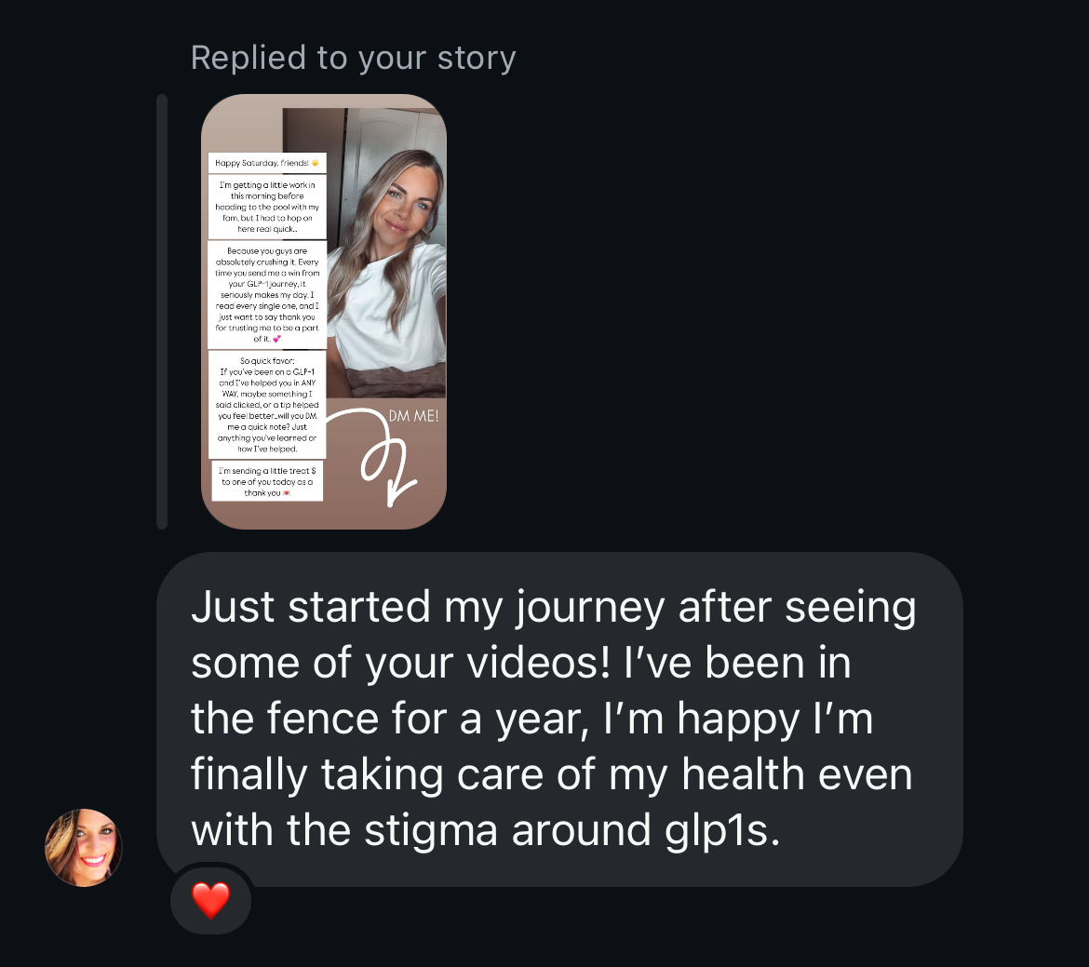Screen dimensions: 1089x967
Task: Tap the 'Because you guys are' text box
Action: click(x=267, y=295)
